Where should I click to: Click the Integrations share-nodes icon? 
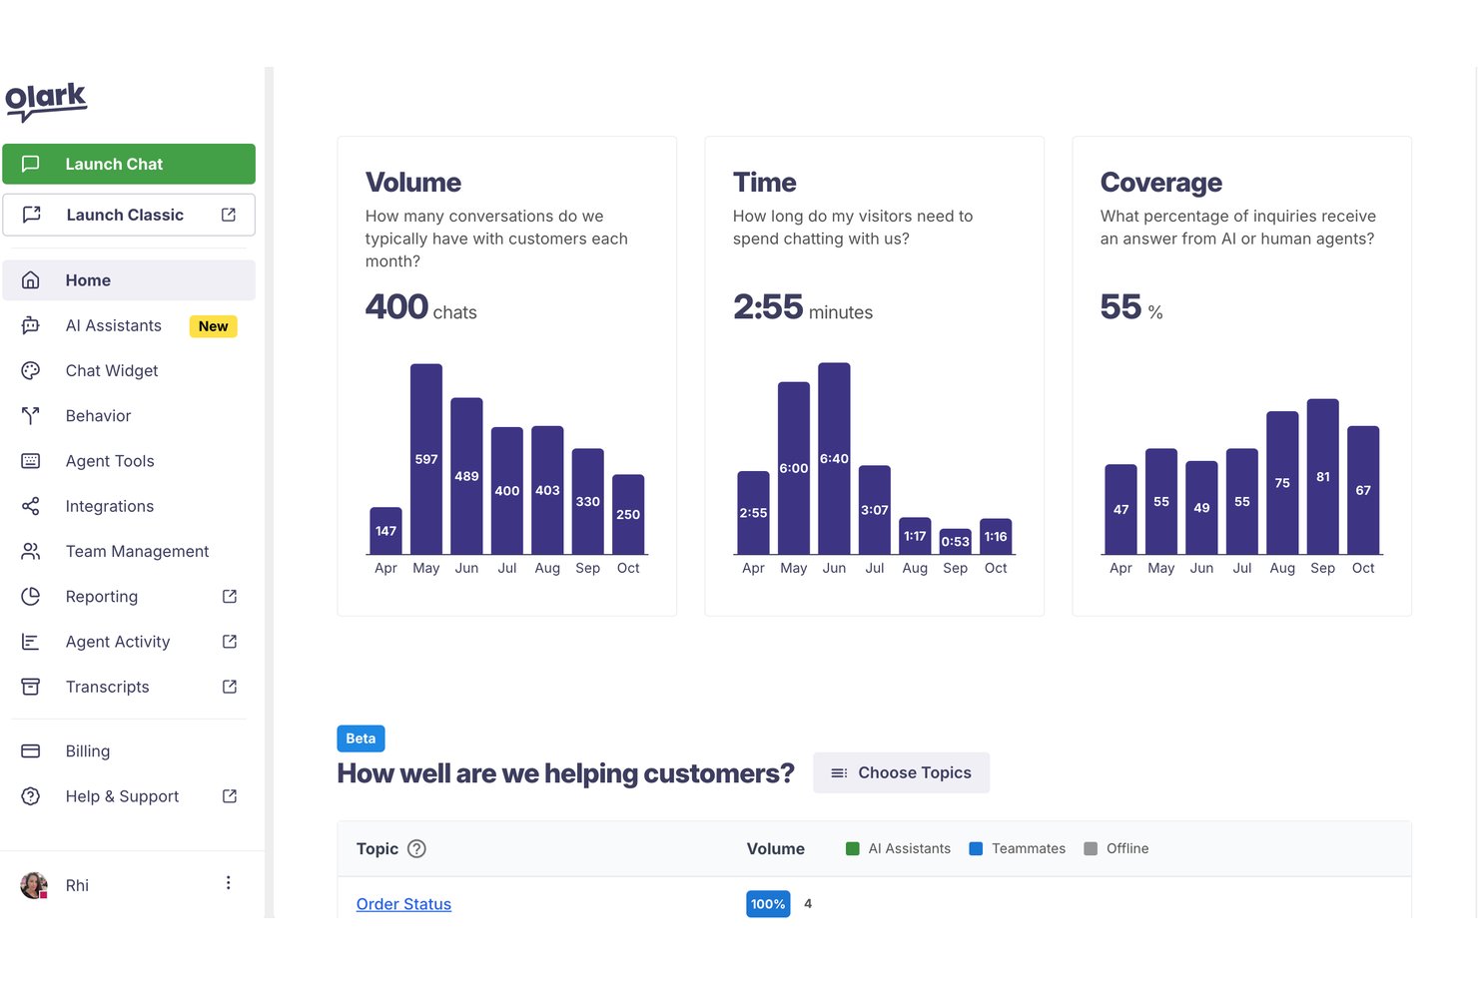point(31,506)
